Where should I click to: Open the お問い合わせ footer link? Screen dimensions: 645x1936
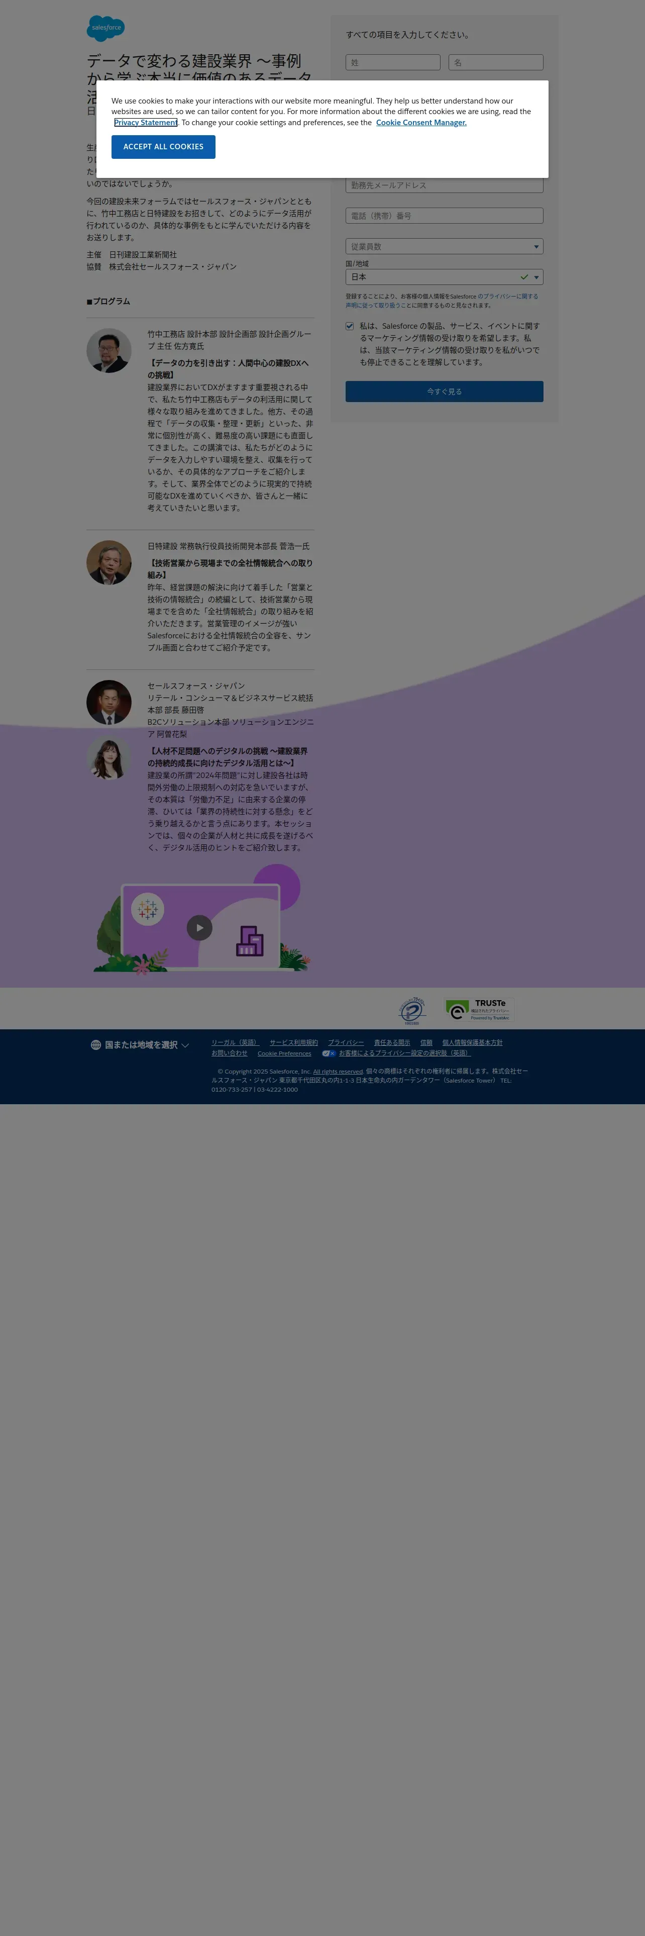coord(229,1053)
